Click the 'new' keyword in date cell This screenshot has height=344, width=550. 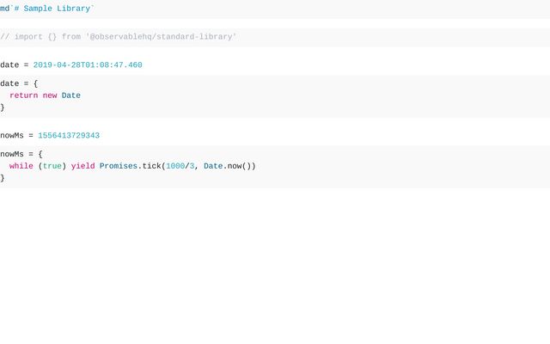49,95
